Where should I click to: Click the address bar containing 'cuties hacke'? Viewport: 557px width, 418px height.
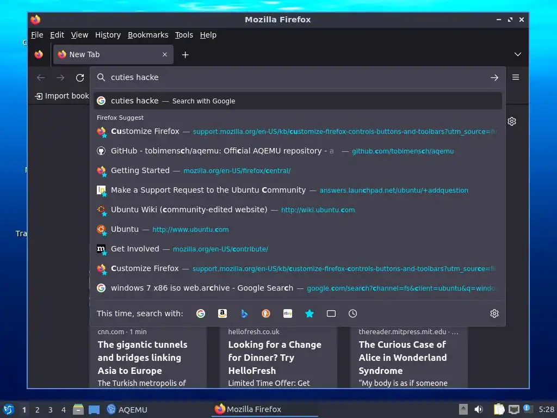(x=297, y=77)
